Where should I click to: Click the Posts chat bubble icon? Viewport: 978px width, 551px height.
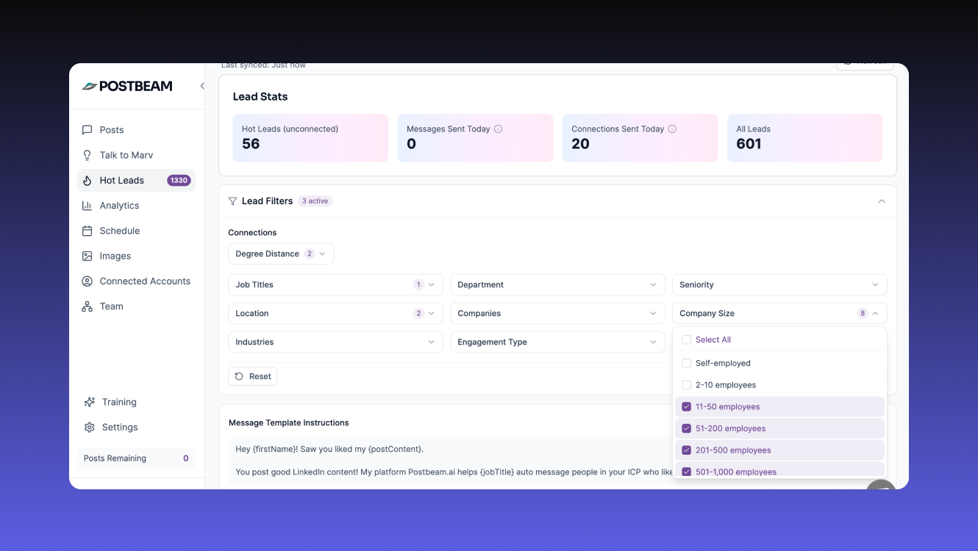tap(88, 130)
